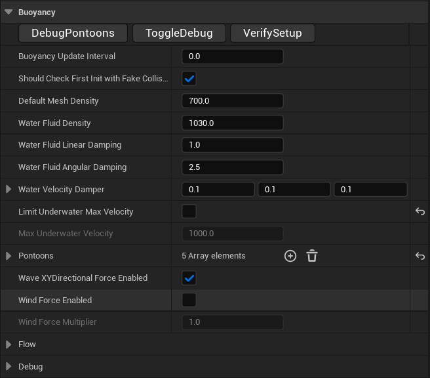The height and width of the screenshot is (378, 430).
Task: Expand the Debug section
Action: tap(9, 366)
